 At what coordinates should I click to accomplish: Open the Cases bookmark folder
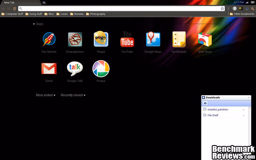[x=62, y=14]
